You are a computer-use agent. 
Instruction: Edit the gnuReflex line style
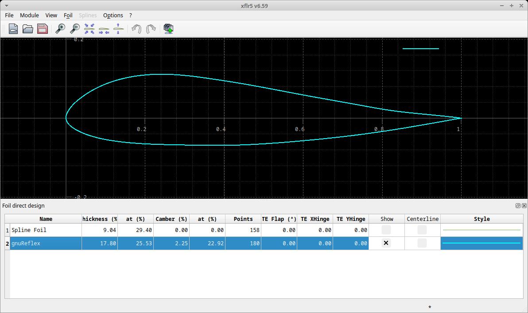[481, 243]
